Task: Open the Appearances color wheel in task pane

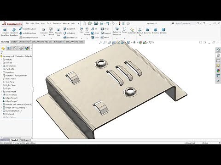Action: (x=218, y=71)
